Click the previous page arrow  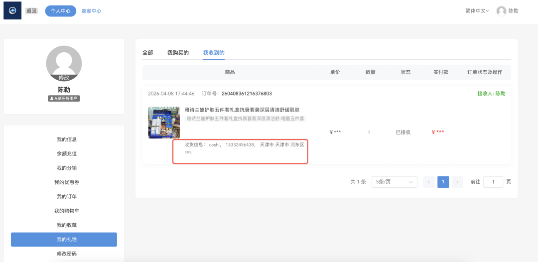(x=429, y=182)
